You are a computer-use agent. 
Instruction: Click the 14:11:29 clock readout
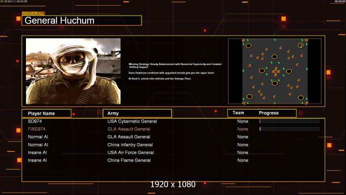point(22,1)
